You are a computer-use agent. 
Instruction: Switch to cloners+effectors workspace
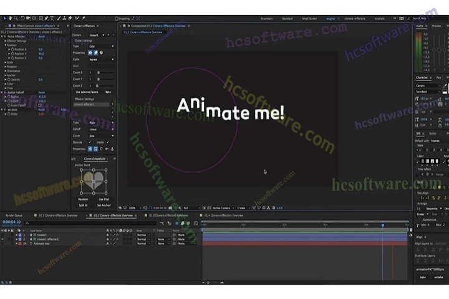point(355,19)
